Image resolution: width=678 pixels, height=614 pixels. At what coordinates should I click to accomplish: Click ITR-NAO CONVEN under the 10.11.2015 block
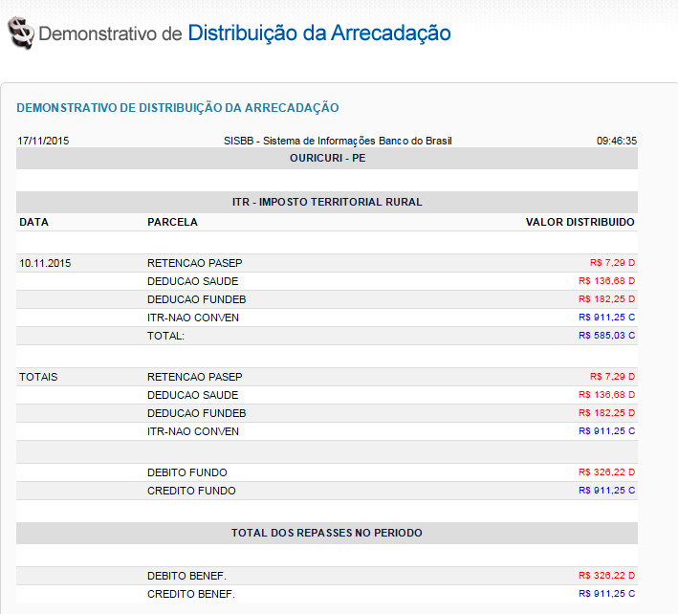pos(193,318)
